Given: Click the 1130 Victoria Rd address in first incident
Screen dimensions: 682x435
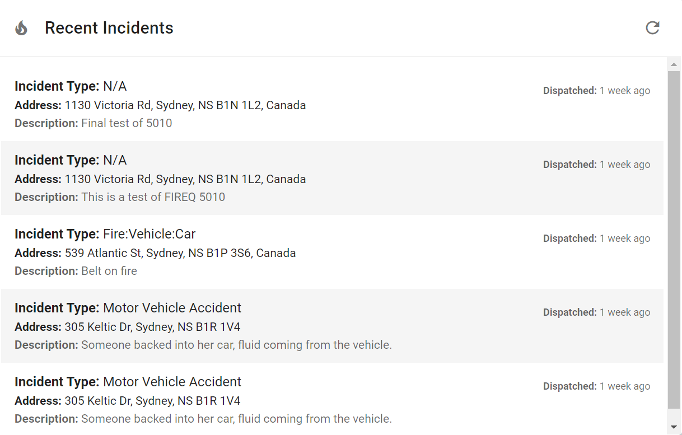Looking at the screenshot, I should pos(185,105).
